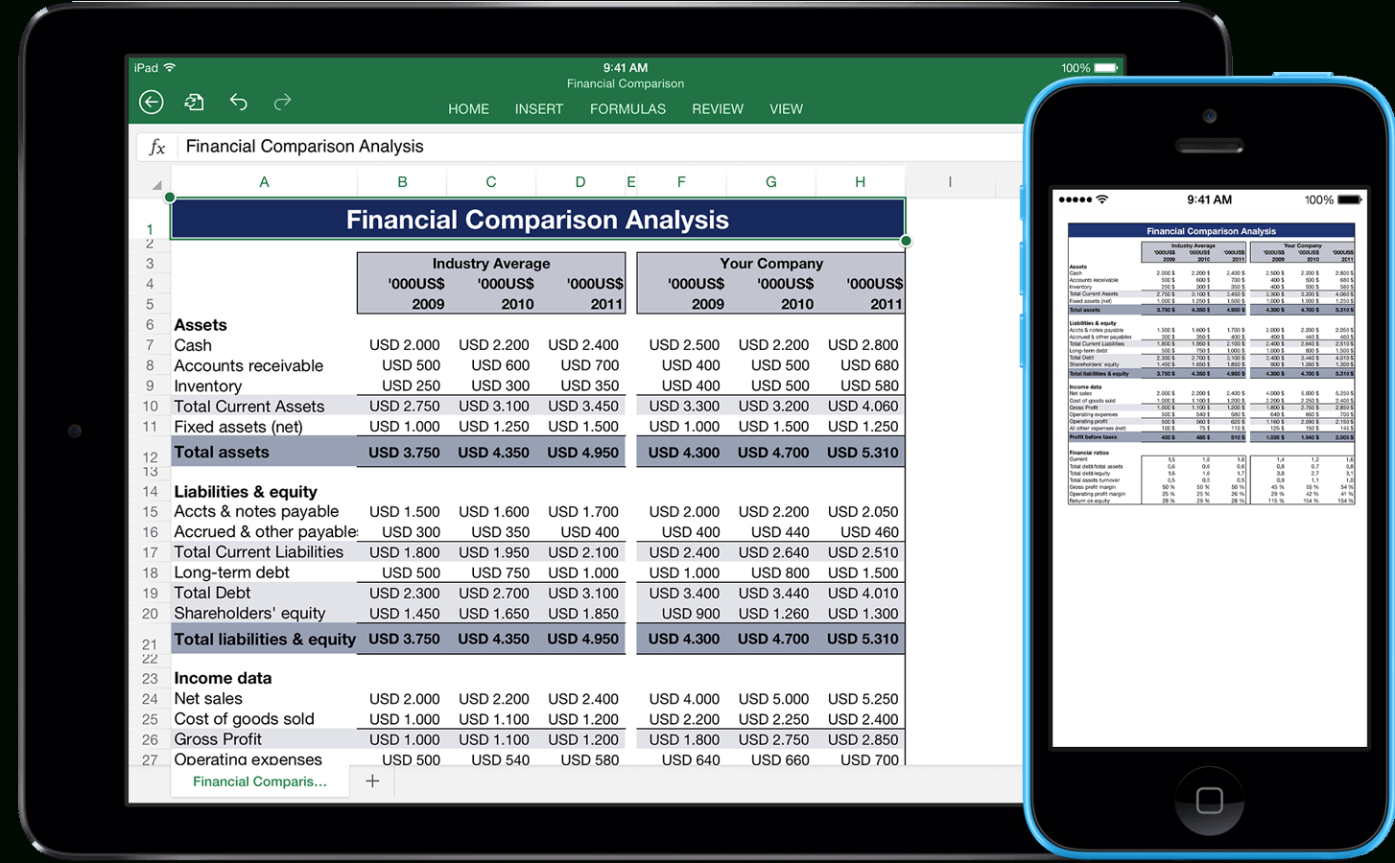Add a new worksheet with the plus icon
The image size is (1395, 863).
coord(372,781)
